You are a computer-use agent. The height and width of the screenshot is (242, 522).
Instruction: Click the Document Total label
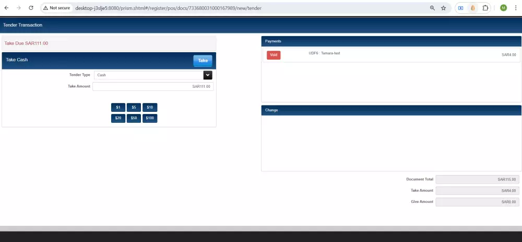pos(420,179)
